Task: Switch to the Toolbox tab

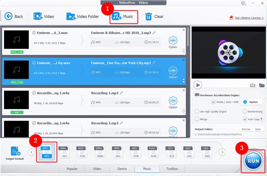Action: point(172,169)
